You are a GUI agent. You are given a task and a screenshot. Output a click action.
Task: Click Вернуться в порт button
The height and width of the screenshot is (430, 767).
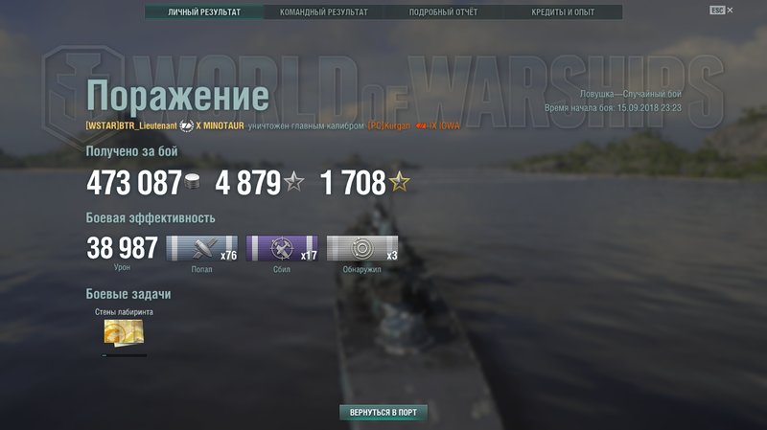[383, 413]
